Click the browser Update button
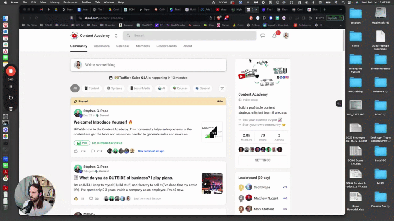Viewport: 394px width, 221px height. [x=334, y=18]
